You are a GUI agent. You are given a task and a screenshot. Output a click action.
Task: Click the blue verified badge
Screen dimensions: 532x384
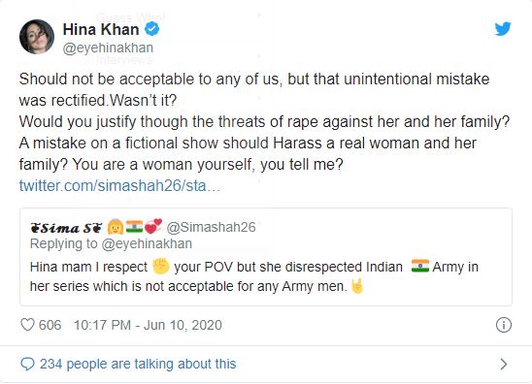point(152,29)
